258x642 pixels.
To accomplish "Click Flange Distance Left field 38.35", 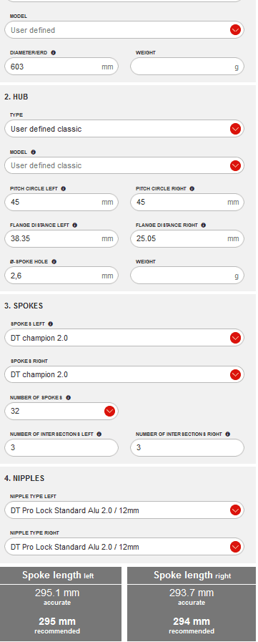I will 61,239.
